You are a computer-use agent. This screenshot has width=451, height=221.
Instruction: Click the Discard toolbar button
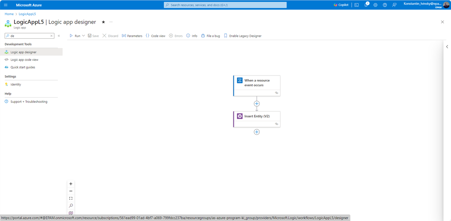pos(110,36)
